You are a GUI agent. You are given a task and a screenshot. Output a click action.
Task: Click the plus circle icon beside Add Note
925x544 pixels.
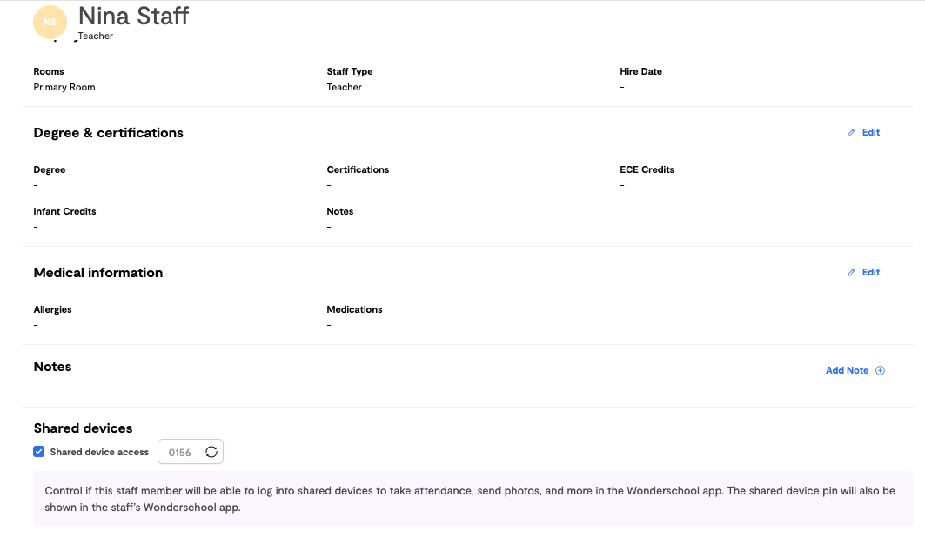[880, 371]
